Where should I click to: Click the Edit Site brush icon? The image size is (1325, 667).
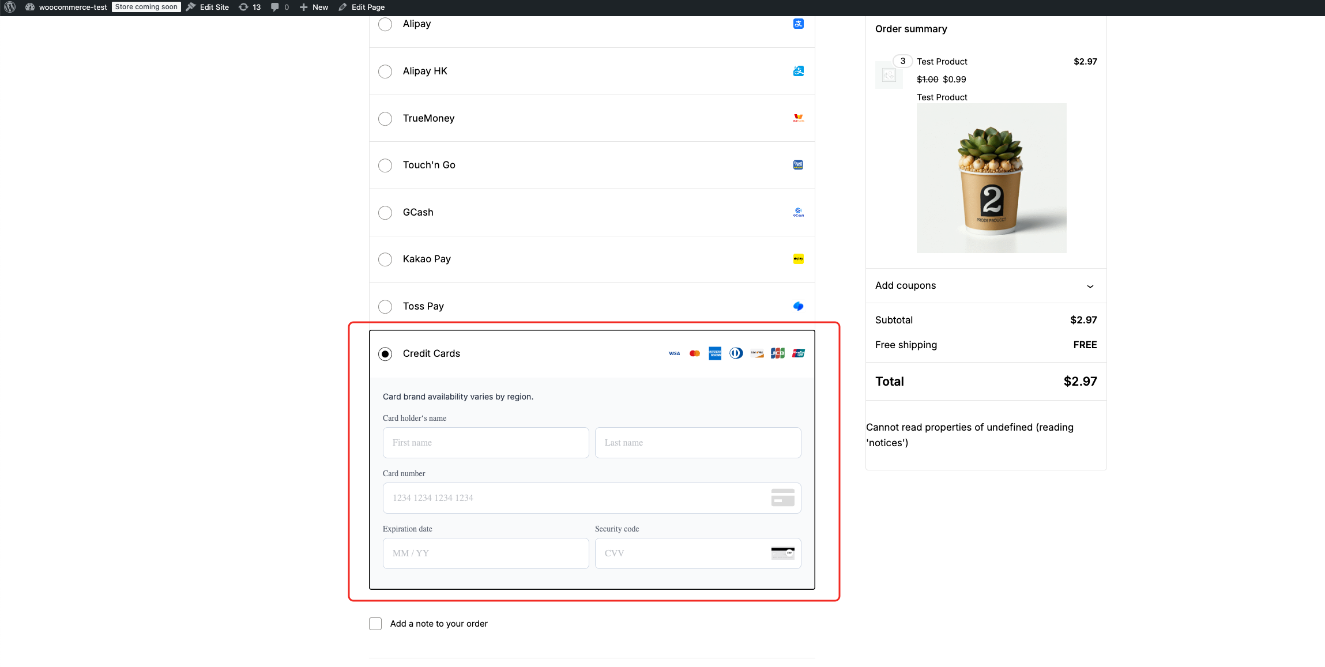(190, 7)
